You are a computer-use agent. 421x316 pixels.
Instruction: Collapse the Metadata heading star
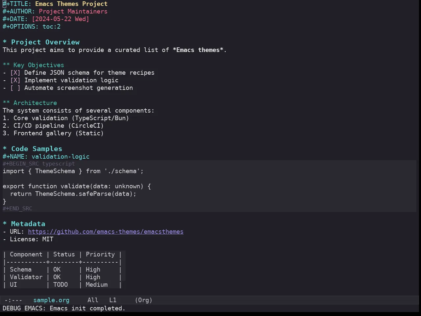click(x=5, y=224)
